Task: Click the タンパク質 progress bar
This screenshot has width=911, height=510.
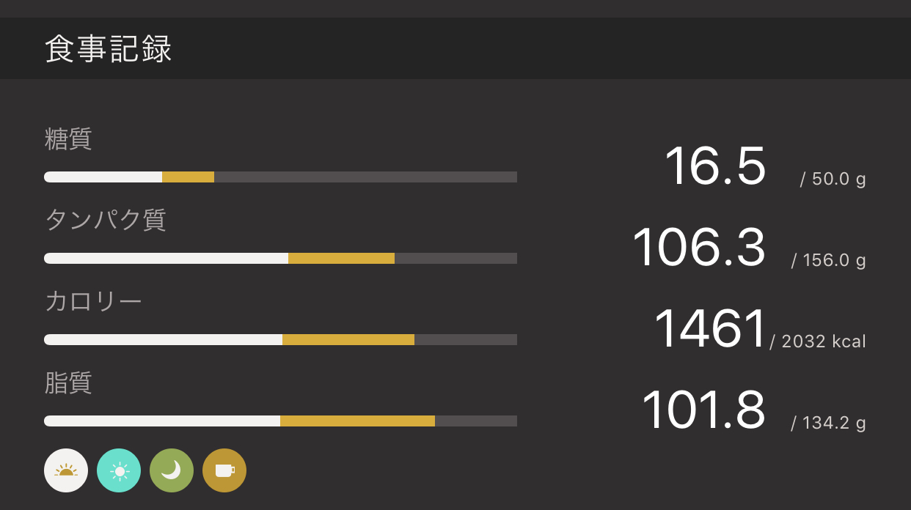Action: click(x=280, y=258)
